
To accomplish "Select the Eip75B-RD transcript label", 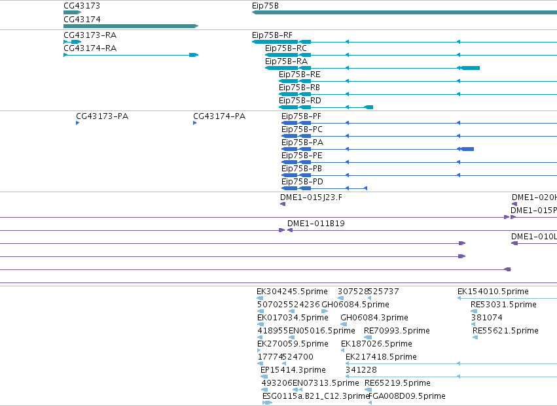I will click(300, 101).
